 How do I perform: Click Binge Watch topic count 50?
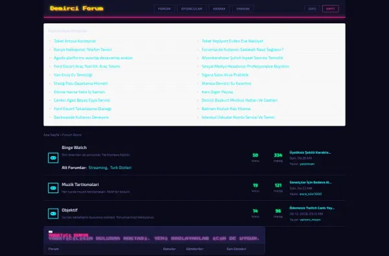[255, 156]
